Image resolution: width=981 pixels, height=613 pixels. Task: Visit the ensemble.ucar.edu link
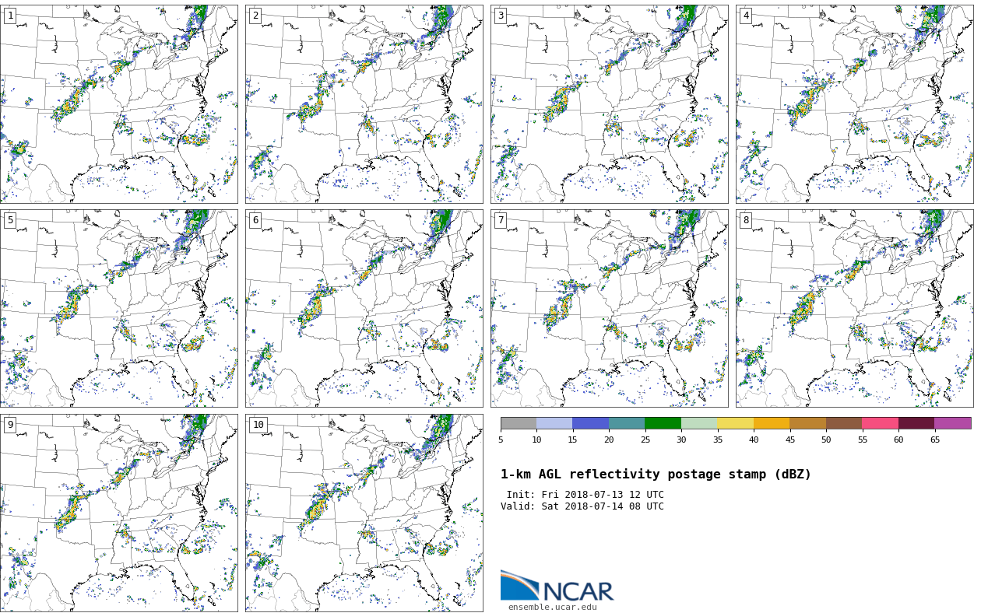[553, 607]
